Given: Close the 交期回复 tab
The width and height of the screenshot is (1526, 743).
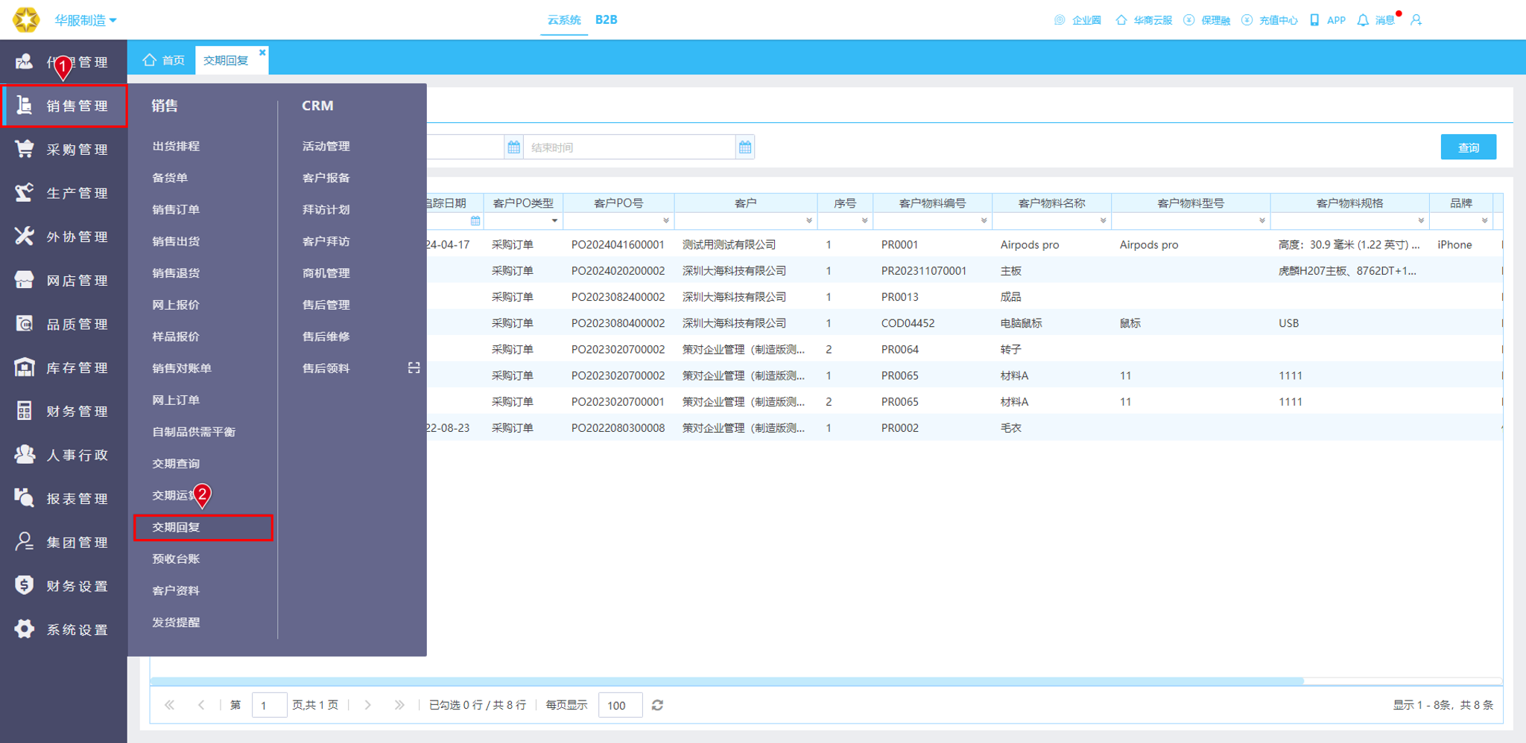Looking at the screenshot, I should point(262,52).
